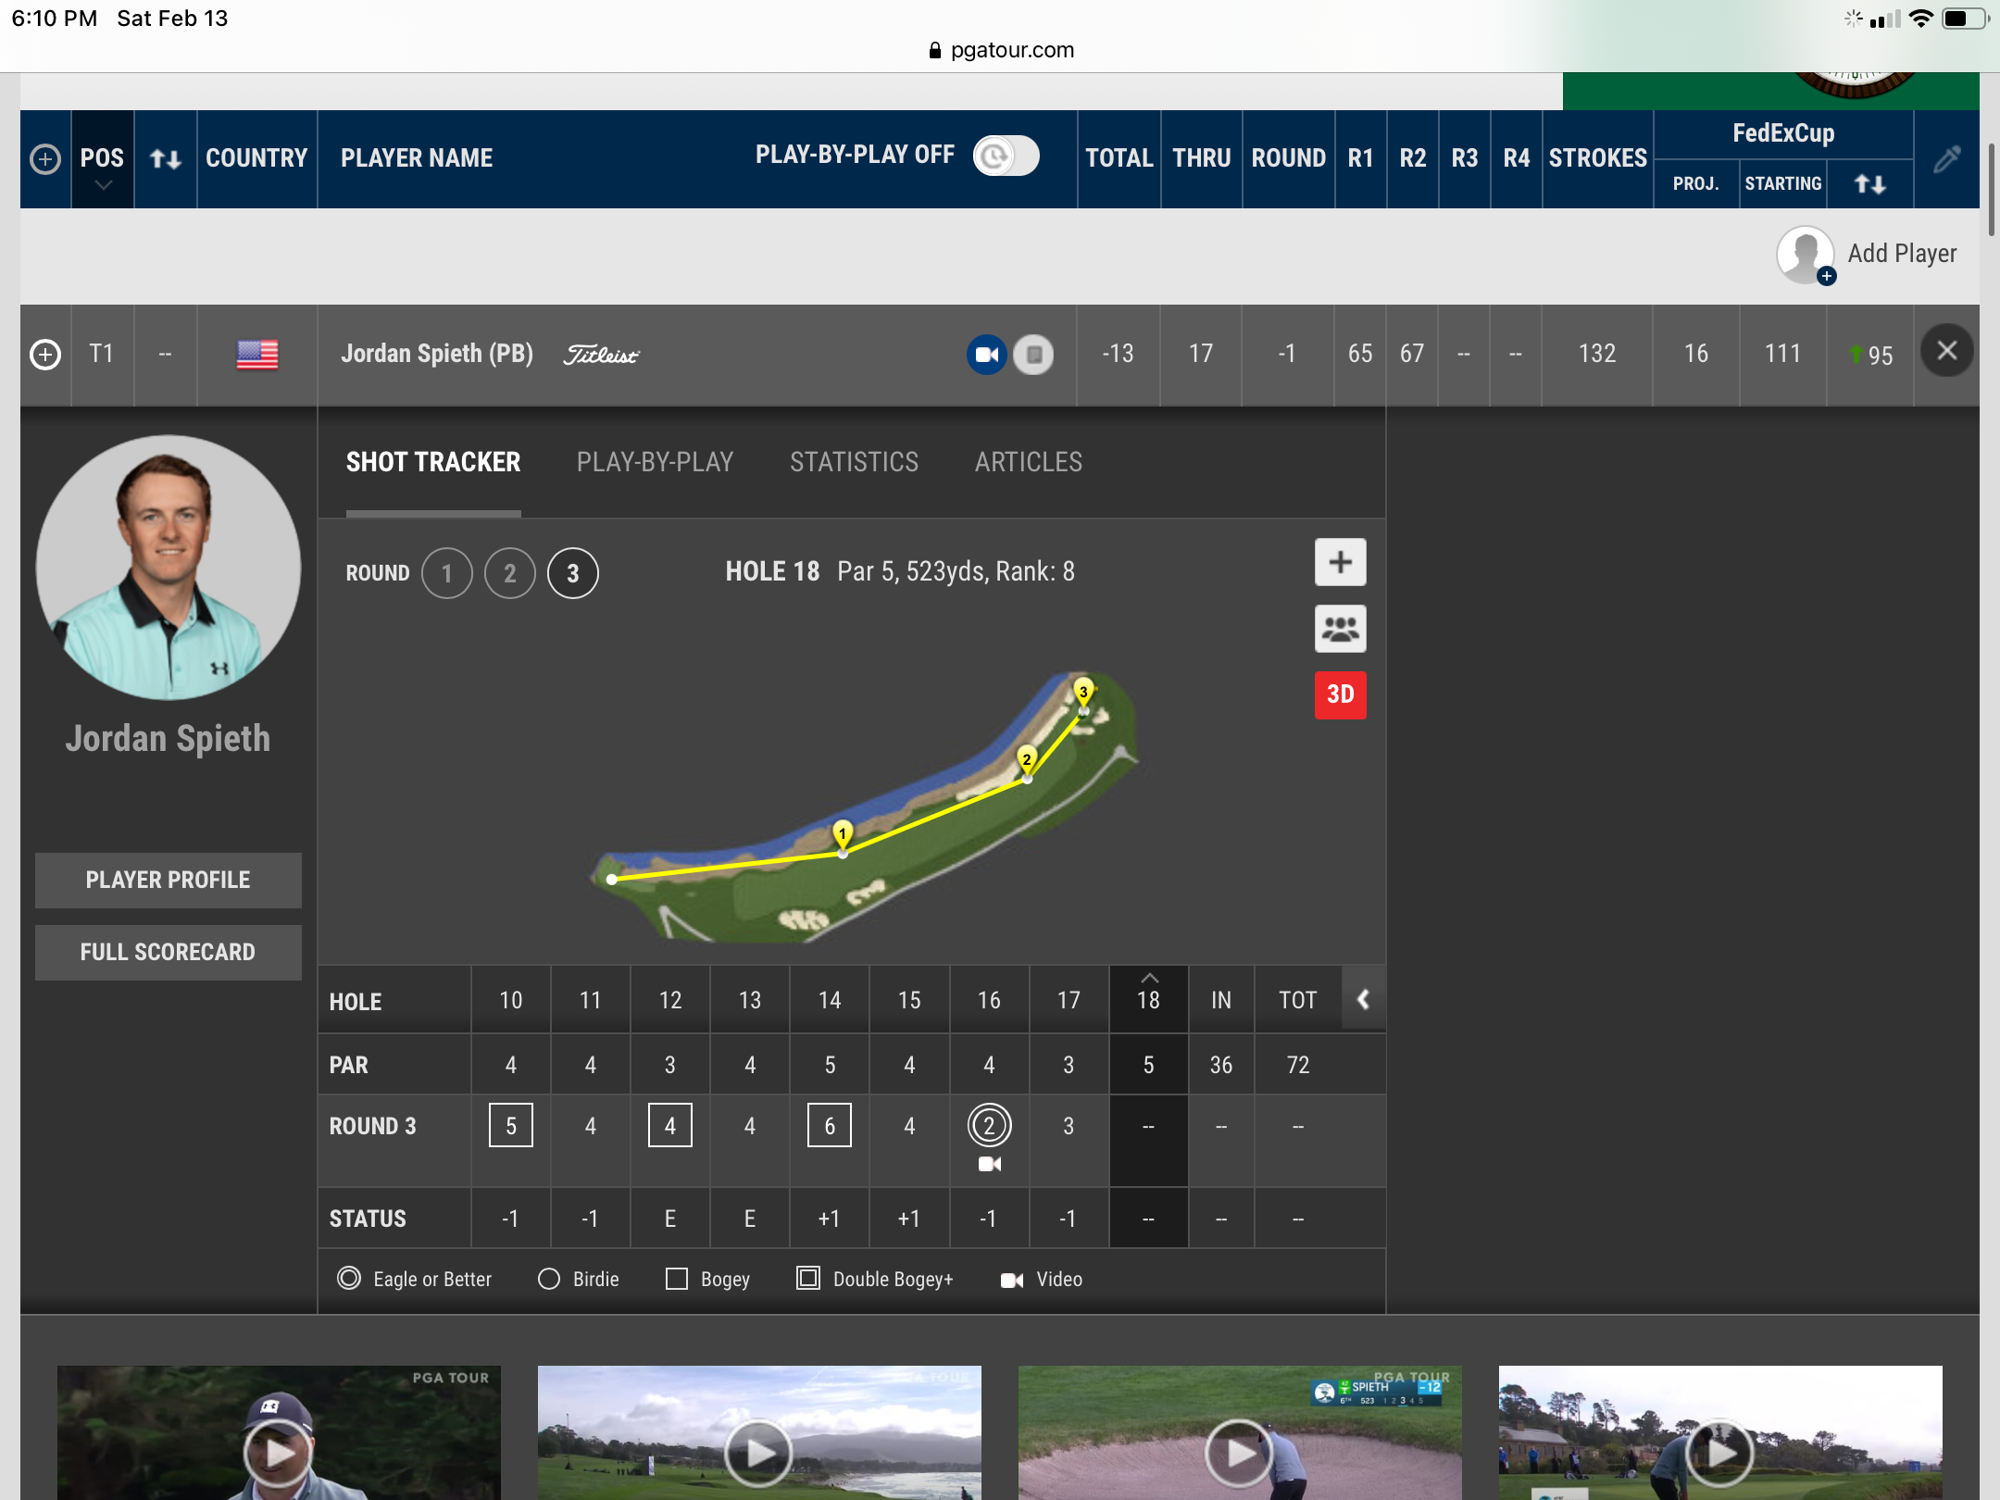Tap the battery icon in status bar
The width and height of the screenshot is (2000, 1500).
[1964, 19]
